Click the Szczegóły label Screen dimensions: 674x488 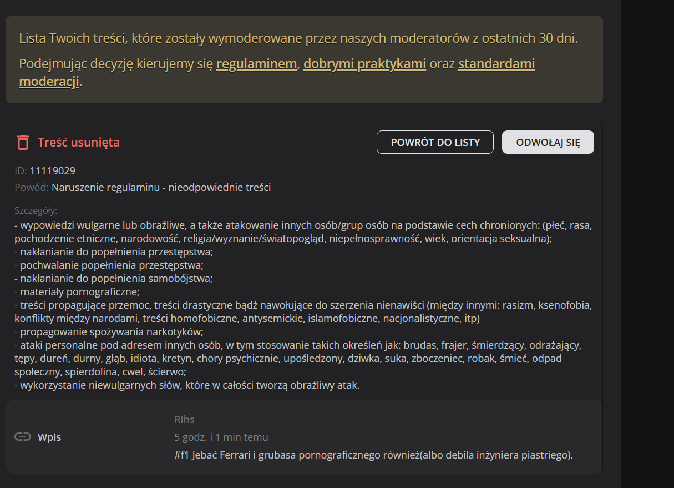click(36, 210)
